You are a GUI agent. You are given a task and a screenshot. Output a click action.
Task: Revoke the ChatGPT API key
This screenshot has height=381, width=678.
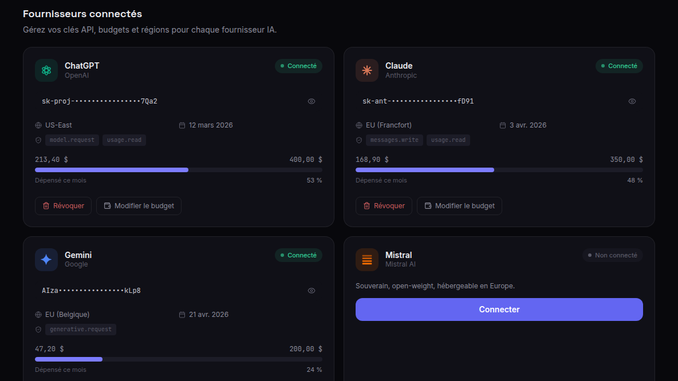[x=63, y=205]
